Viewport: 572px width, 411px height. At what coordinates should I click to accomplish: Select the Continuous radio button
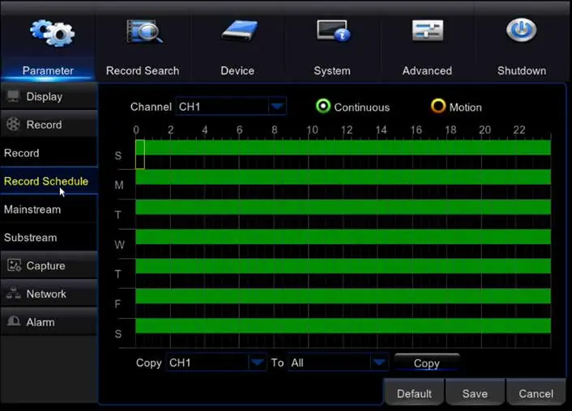tap(323, 106)
